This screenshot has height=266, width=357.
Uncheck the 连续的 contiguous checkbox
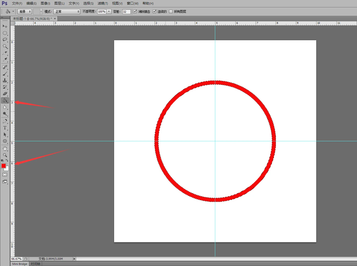[154, 12]
